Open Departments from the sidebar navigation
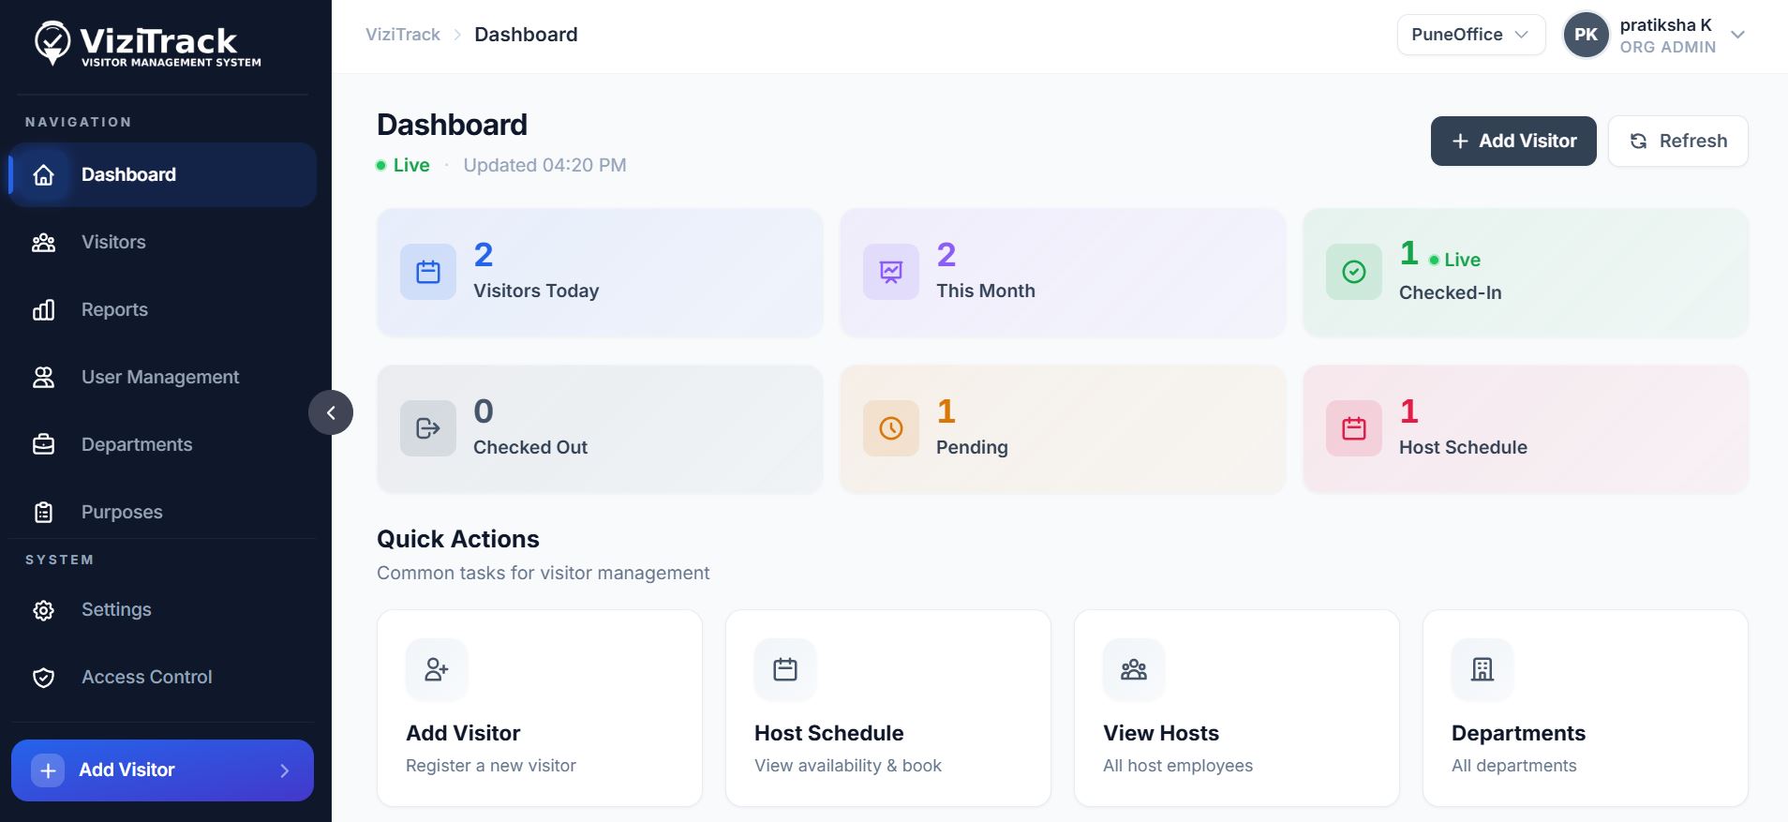 tap(162, 444)
